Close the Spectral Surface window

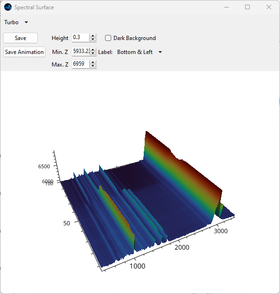(268, 7)
